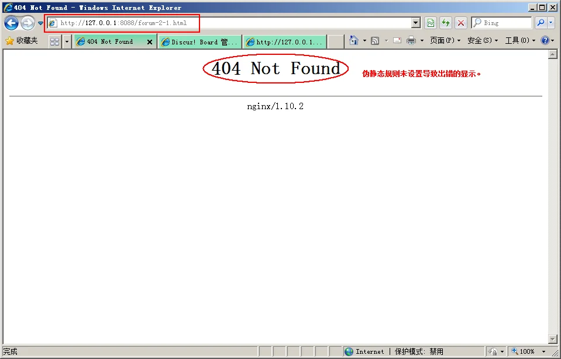Screen dimensions: 561x359
Task: Click the nginx/1.10.2 text
Action: click(275, 106)
